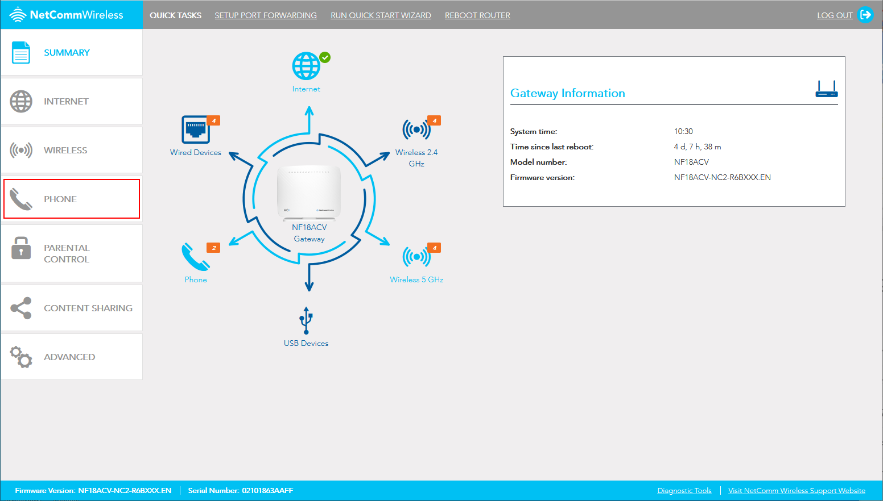Viewport: 883px width, 501px height.
Task: Click the Content Sharing share icon
Action: 21,308
